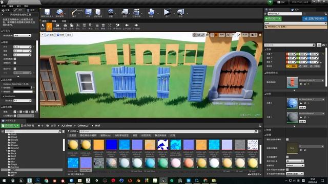Open Photoshop from the Windows taskbar
This screenshot has width=328, height=184.
(x=38, y=180)
